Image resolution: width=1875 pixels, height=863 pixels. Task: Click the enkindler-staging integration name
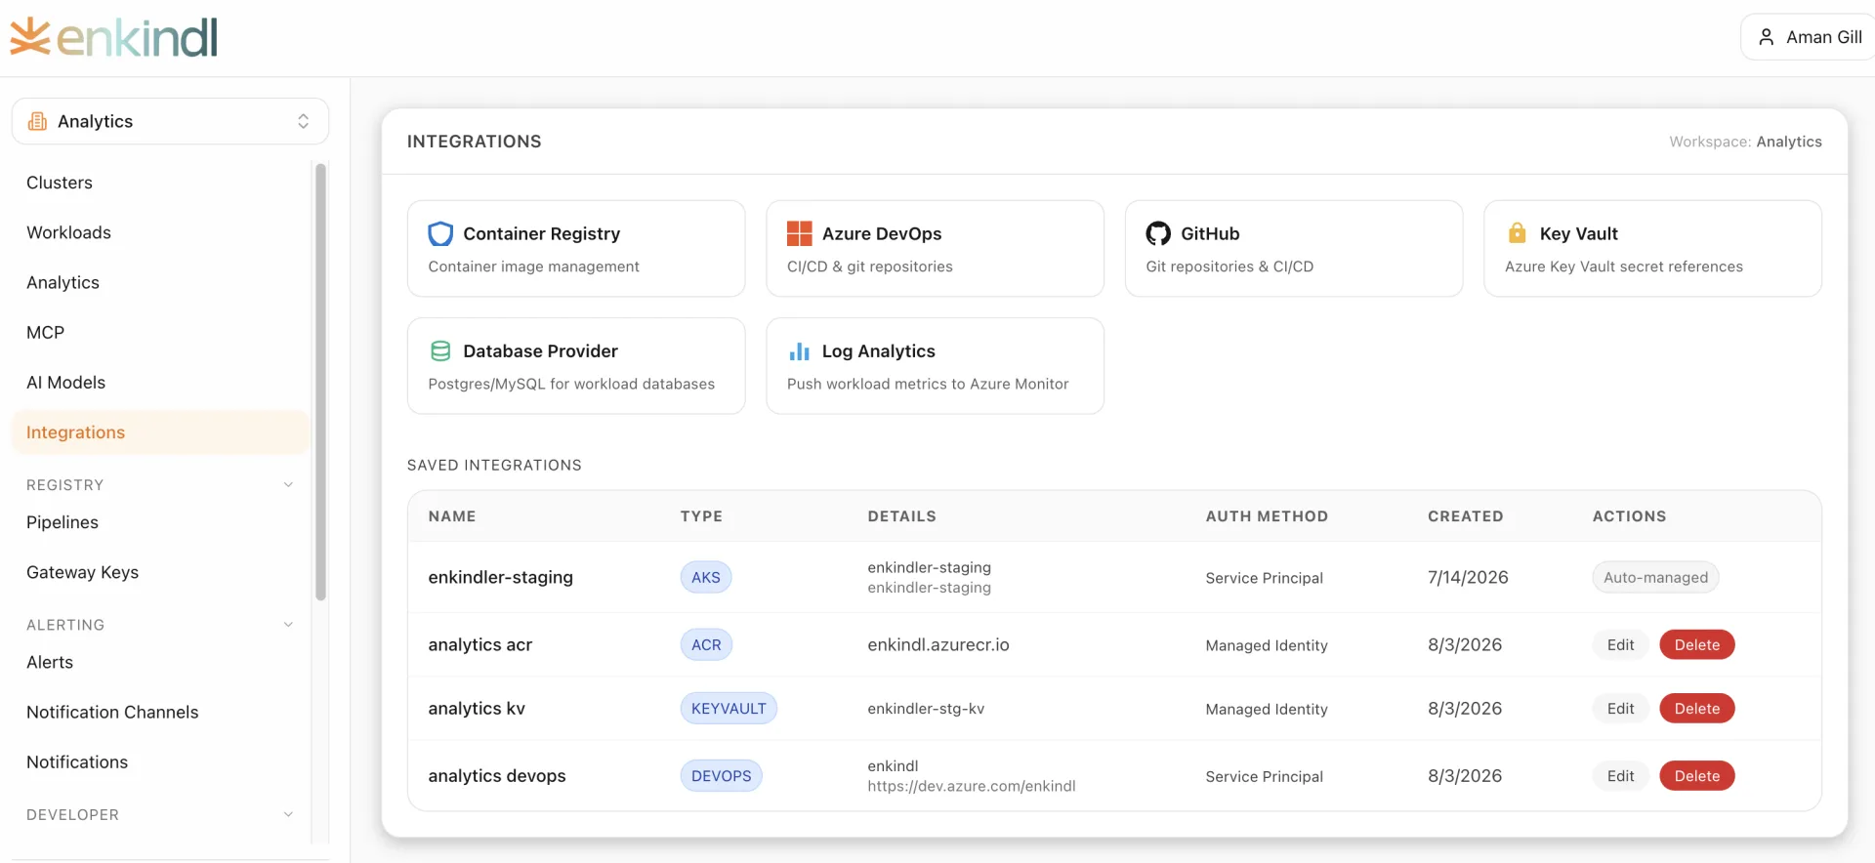click(500, 577)
